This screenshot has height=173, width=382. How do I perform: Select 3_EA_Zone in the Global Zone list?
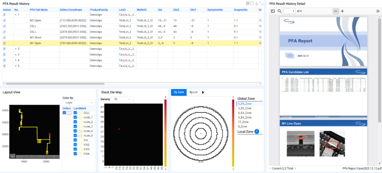(245, 117)
